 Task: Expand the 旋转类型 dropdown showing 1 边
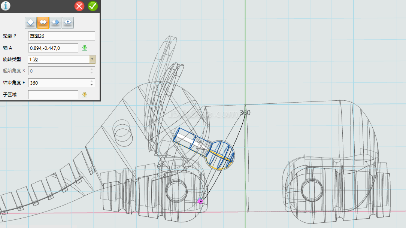[x=92, y=59]
